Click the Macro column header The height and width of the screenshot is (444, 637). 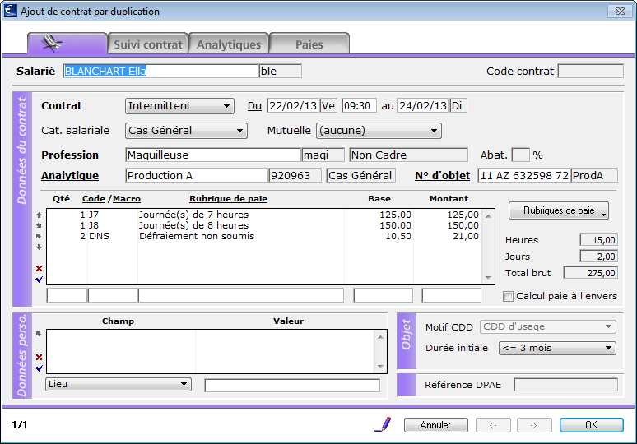coord(127,199)
